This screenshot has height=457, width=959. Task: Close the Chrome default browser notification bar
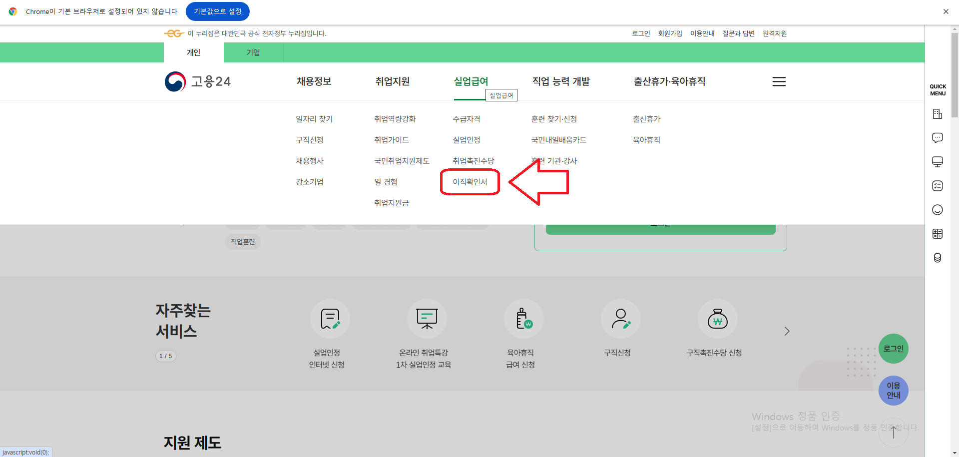pyautogui.click(x=946, y=11)
